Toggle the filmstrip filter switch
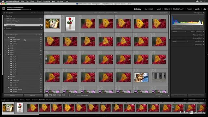The height and width of the screenshot is (117, 208). [x=206, y=100]
